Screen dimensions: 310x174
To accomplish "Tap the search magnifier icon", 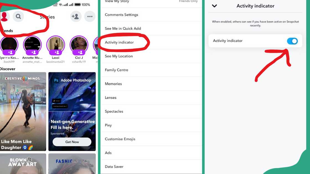I will 18,16.
